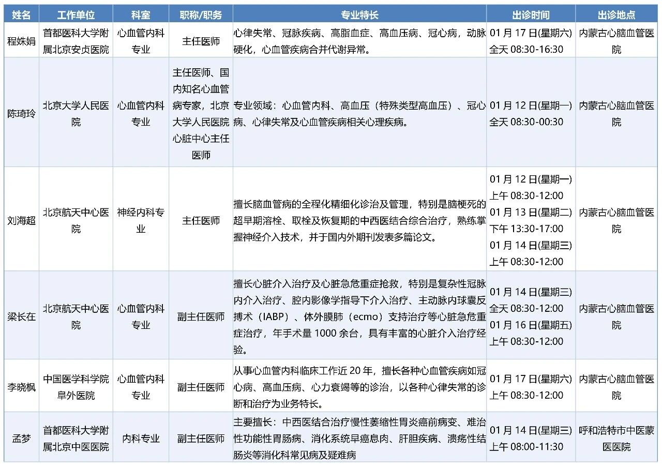The width and height of the screenshot is (662, 468).
Task: Select doctor name 刘海超
Action: [21, 220]
